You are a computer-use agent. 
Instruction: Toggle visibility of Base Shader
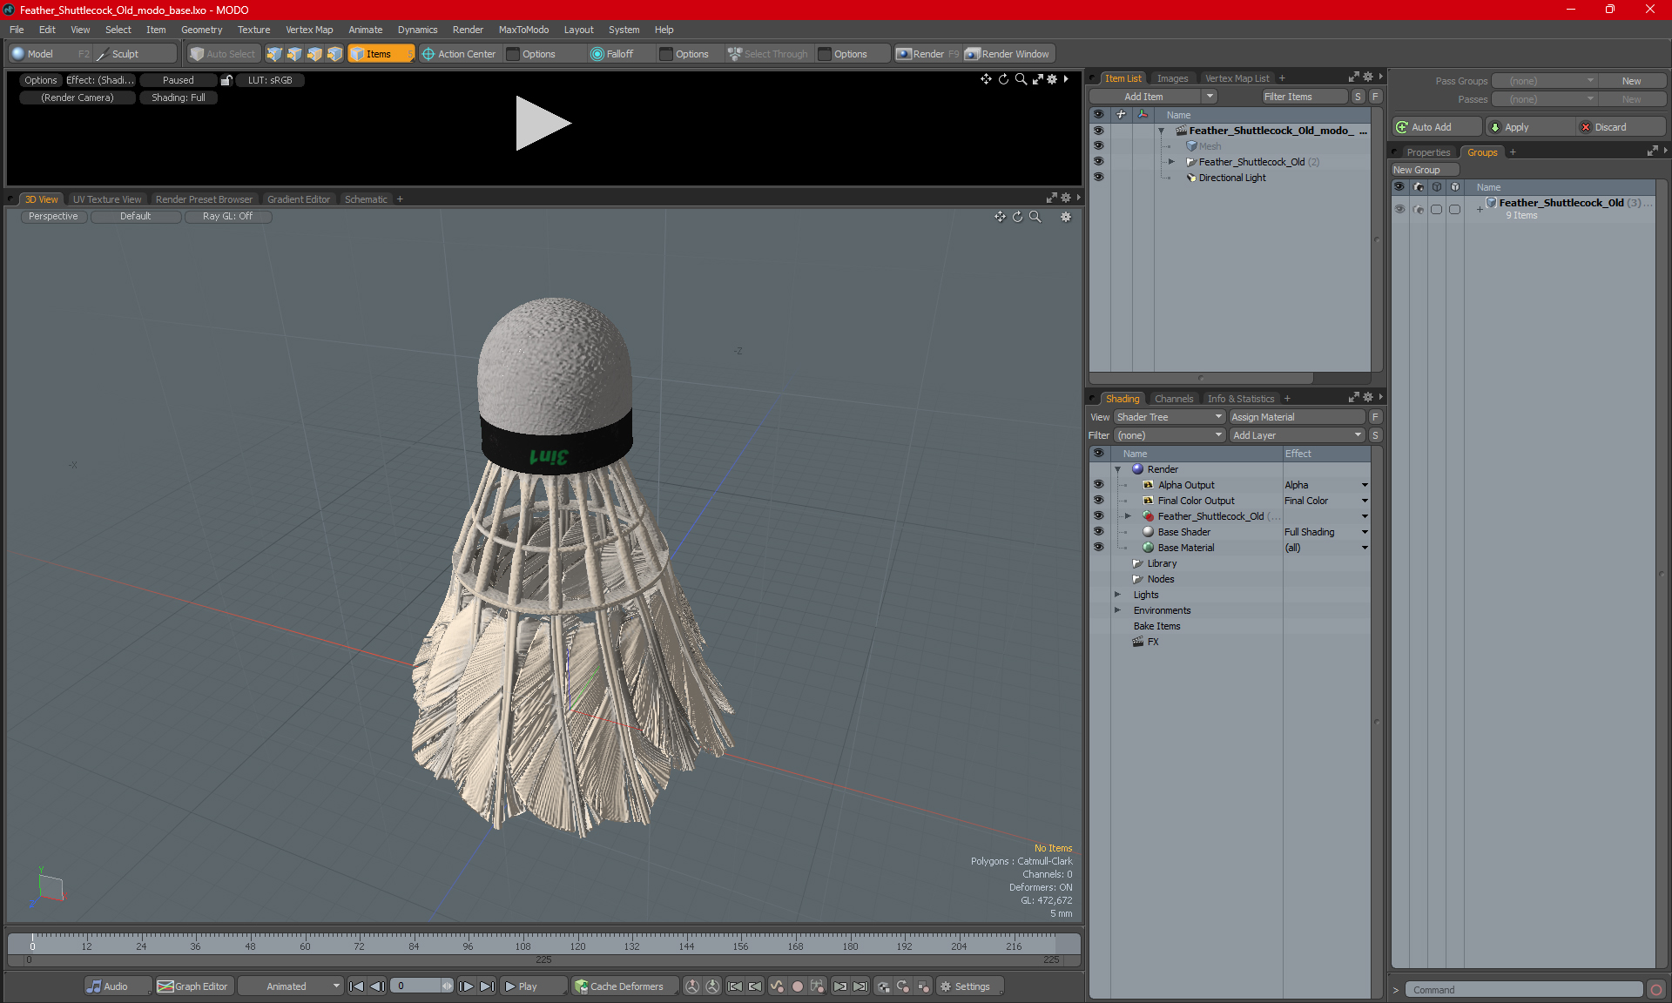click(1099, 532)
